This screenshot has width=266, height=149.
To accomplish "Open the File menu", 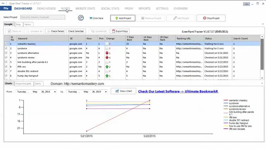I will point(6,8).
